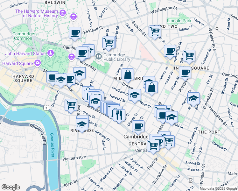Select the museum pin right of Natural History pin
The width and height of the screenshot is (238, 191).
tap(73, 17)
